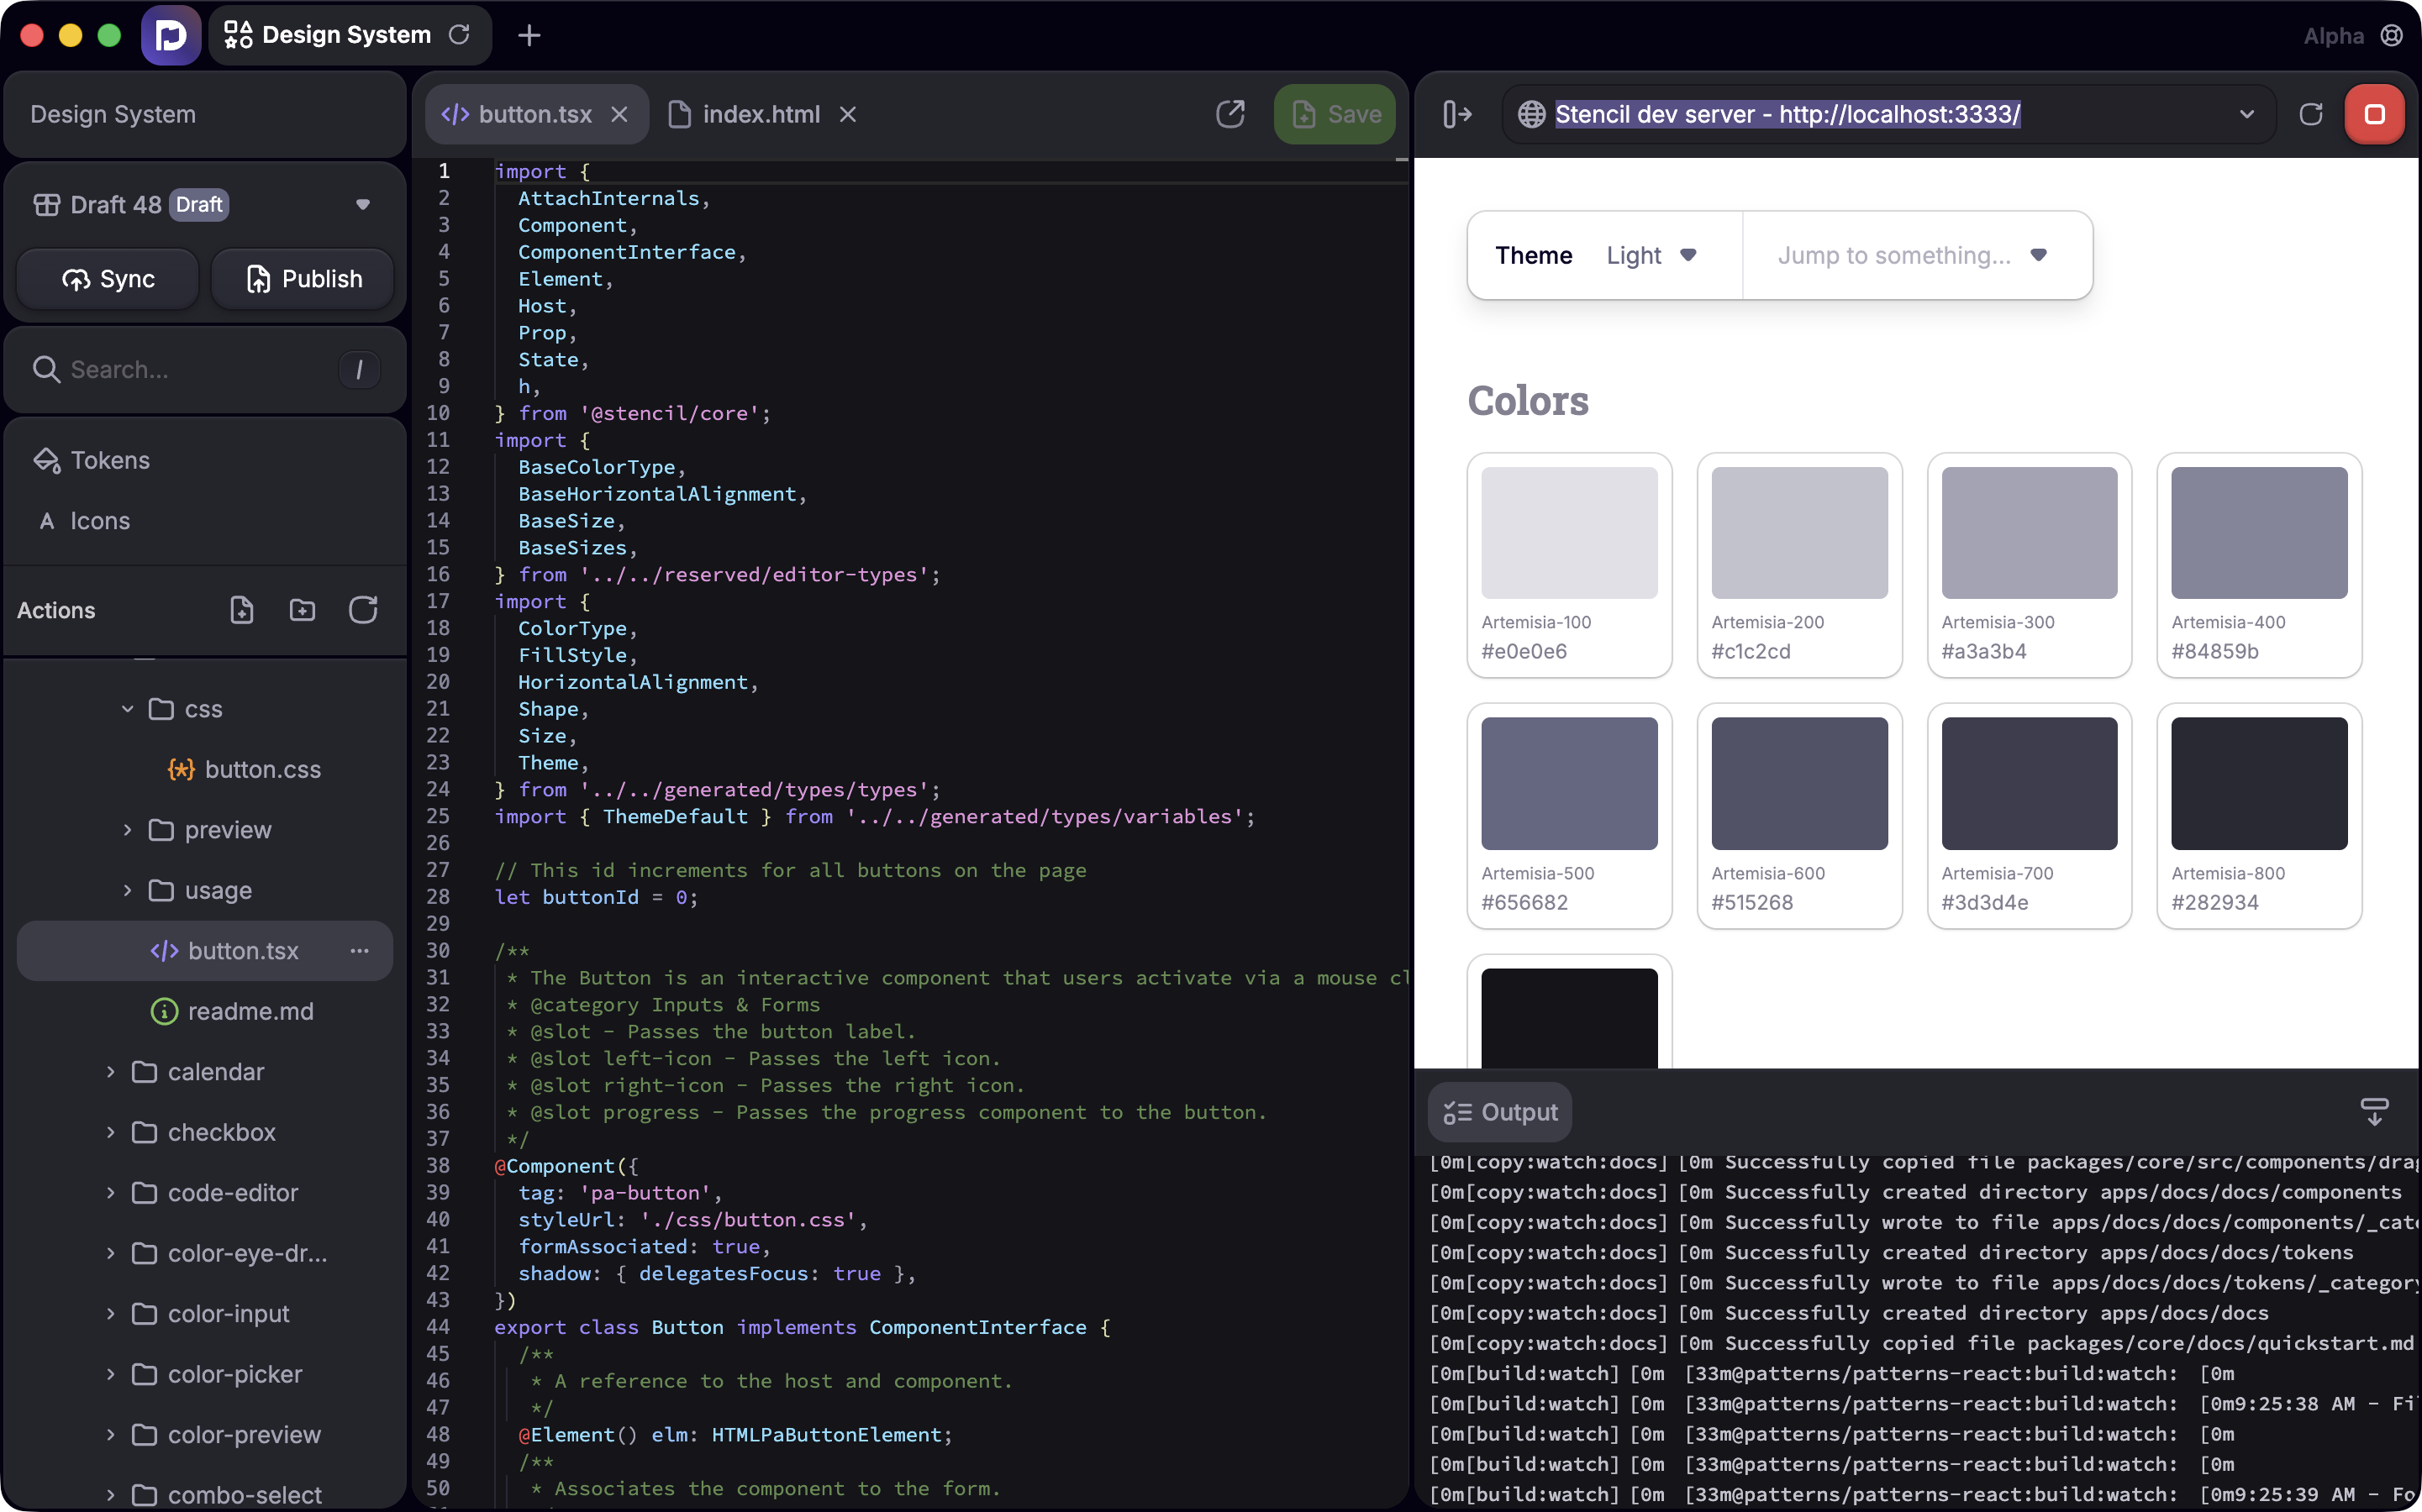This screenshot has width=2422, height=1512.
Task: Collapse the css folder
Action: tap(127, 709)
